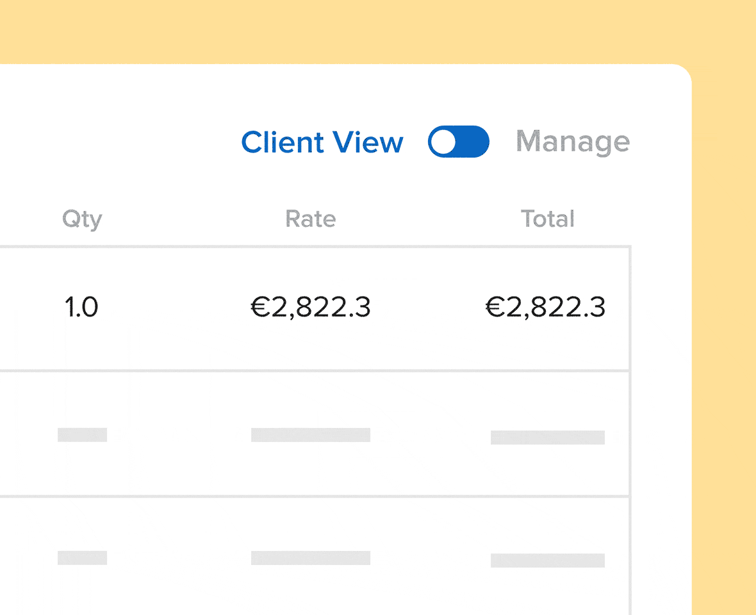This screenshot has height=615, width=756.
Task: Click the Rate column header
Action: pos(311,219)
